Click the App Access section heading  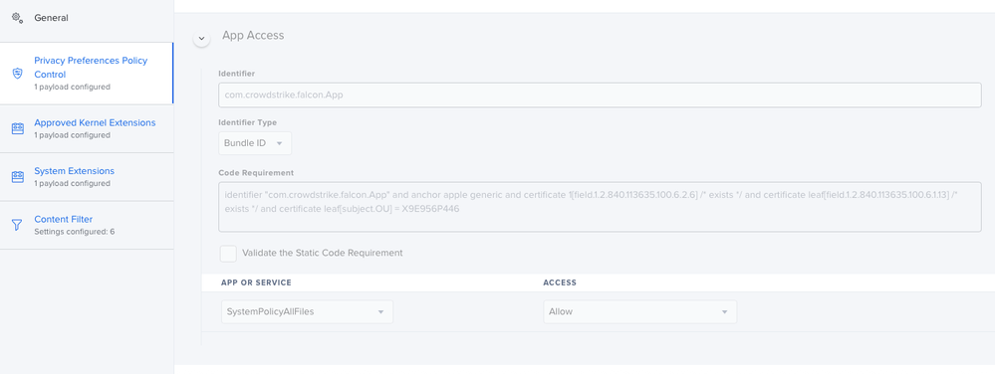pos(253,36)
